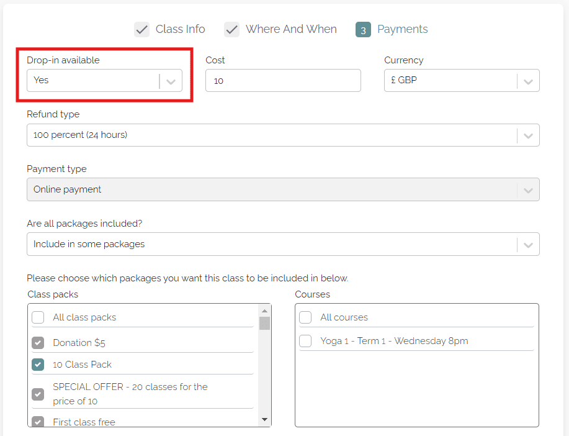Open the Class Info step
This screenshot has height=436, width=569.
tap(180, 29)
